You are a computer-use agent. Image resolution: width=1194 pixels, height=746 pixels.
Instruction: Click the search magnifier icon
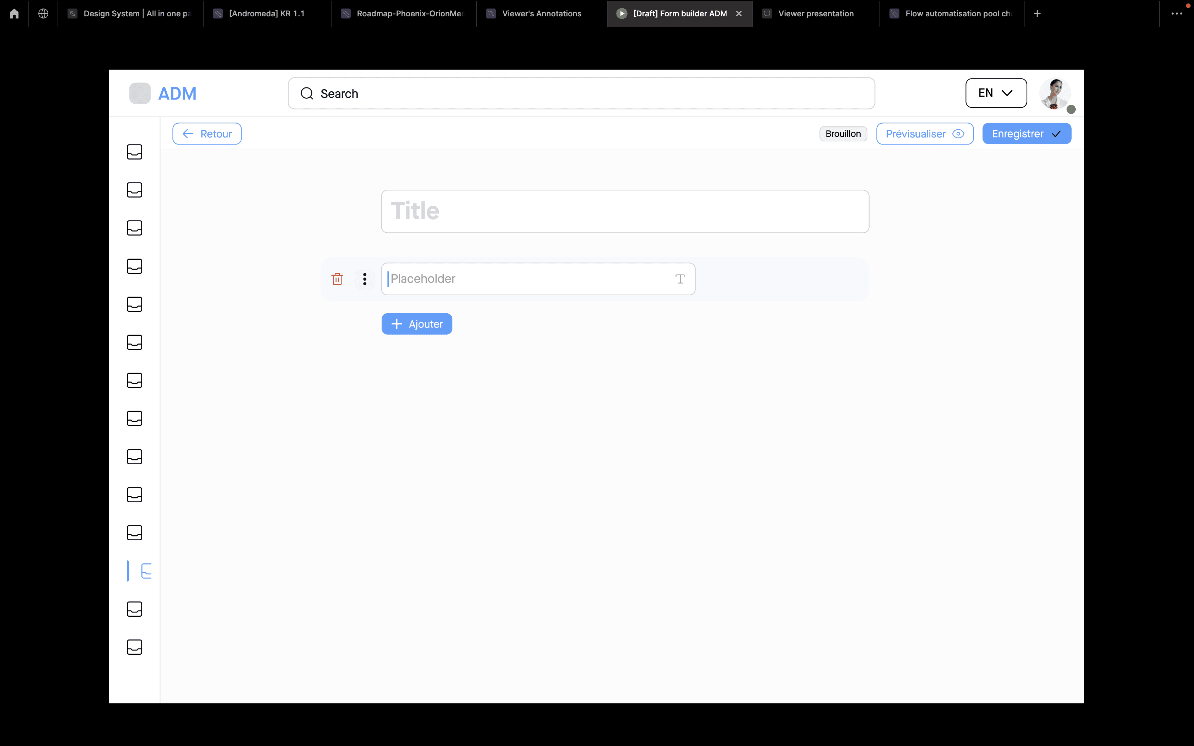click(x=307, y=93)
